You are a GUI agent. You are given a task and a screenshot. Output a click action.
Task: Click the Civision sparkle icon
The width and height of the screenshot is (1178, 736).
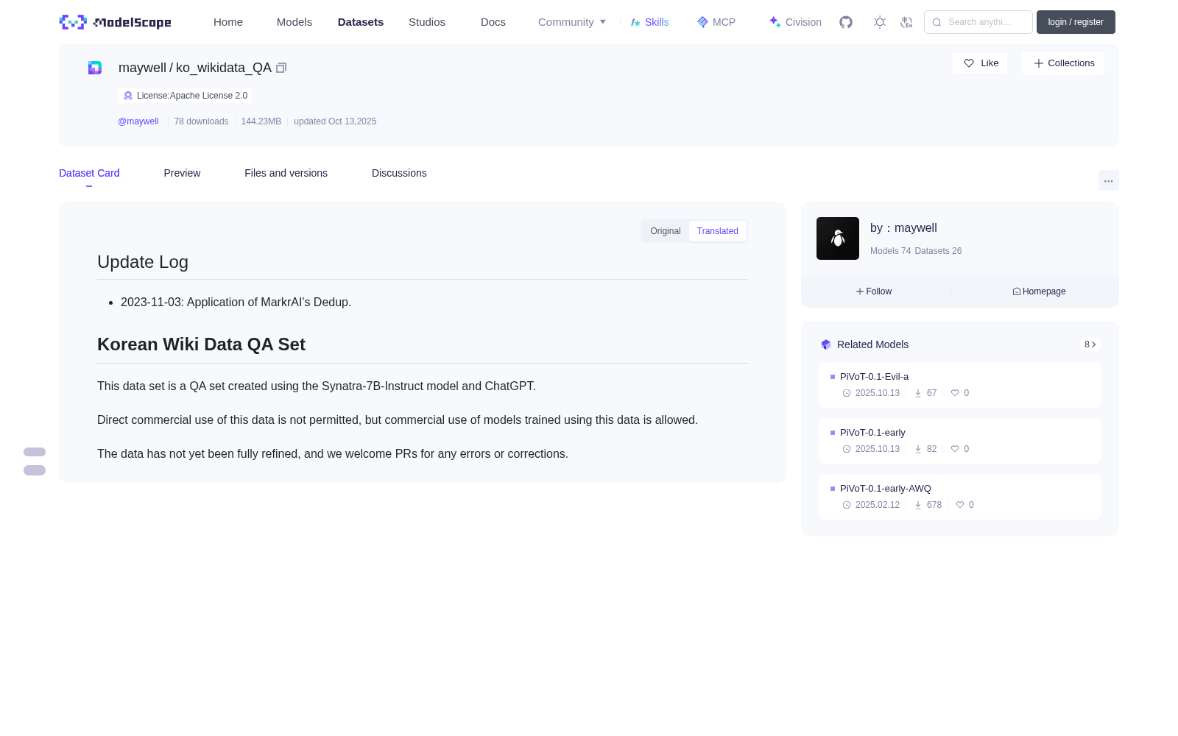pyautogui.click(x=775, y=22)
